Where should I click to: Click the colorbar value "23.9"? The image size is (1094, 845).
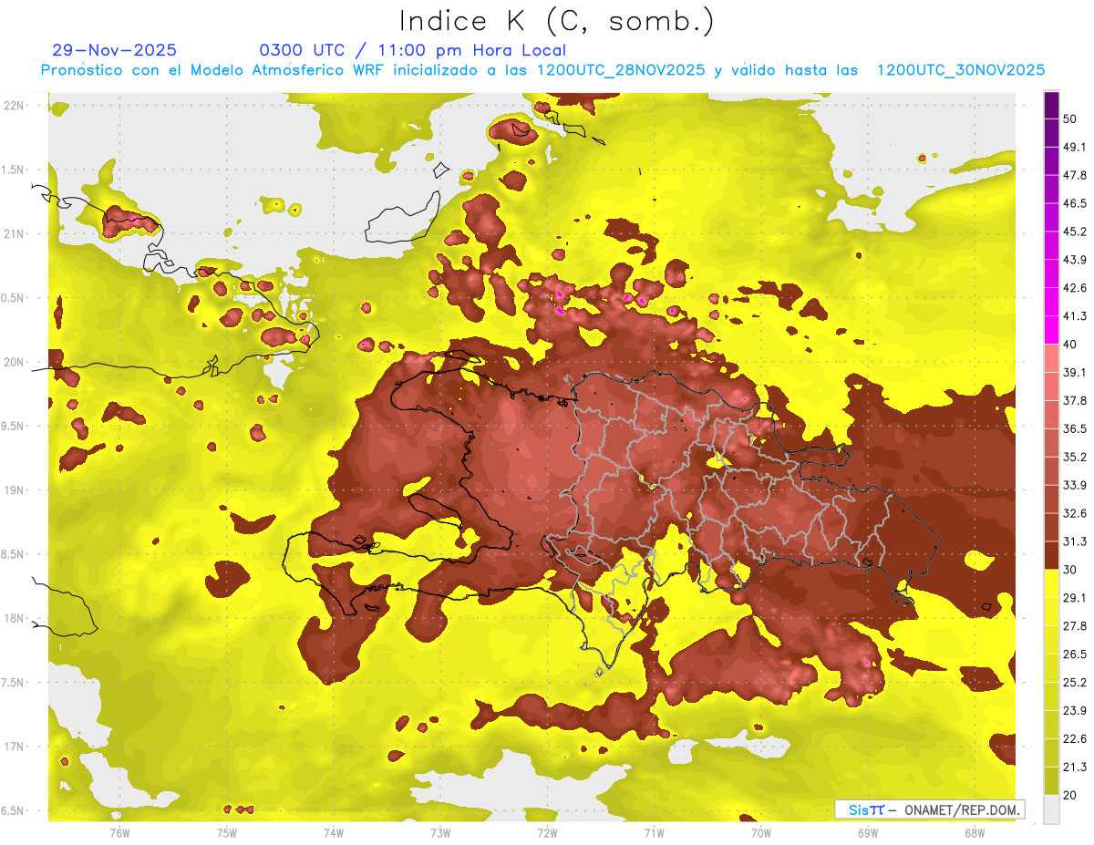point(1074,711)
